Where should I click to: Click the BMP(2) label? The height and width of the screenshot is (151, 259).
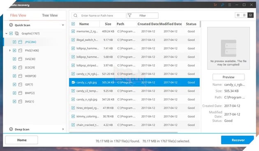coord(30,93)
